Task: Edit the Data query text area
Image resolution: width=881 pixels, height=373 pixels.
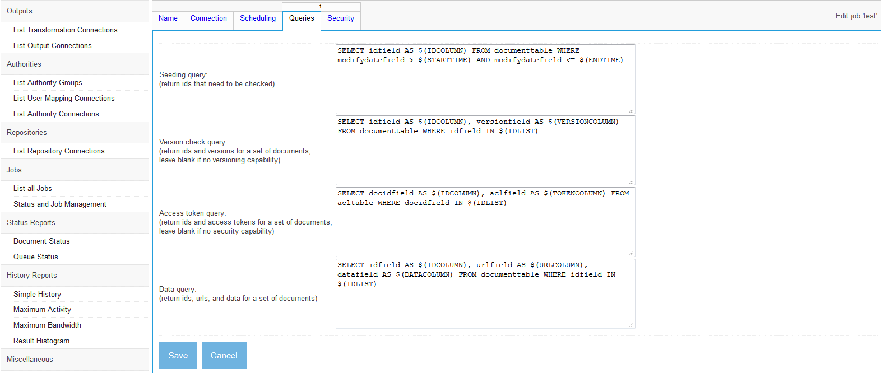Action: [x=485, y=302]
